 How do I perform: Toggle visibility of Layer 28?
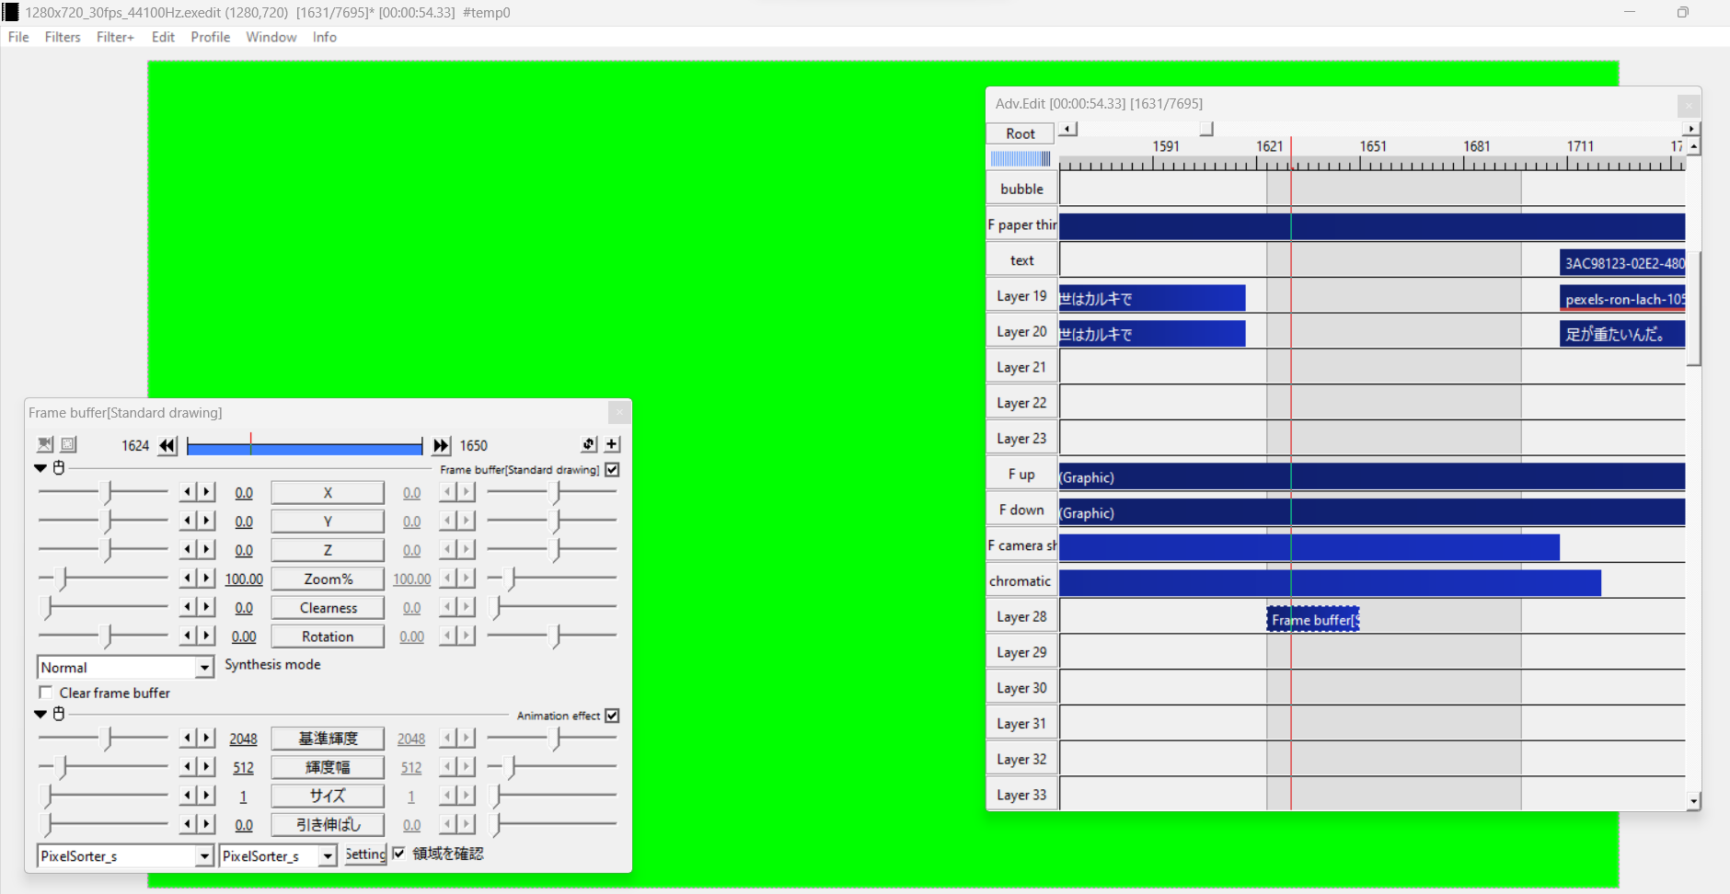pyautogui.click(x=1021, y=617)
